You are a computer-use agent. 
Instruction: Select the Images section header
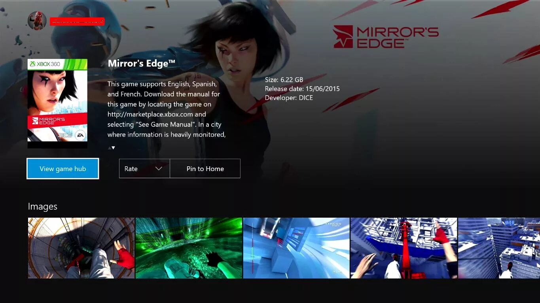tap(42, 206)
